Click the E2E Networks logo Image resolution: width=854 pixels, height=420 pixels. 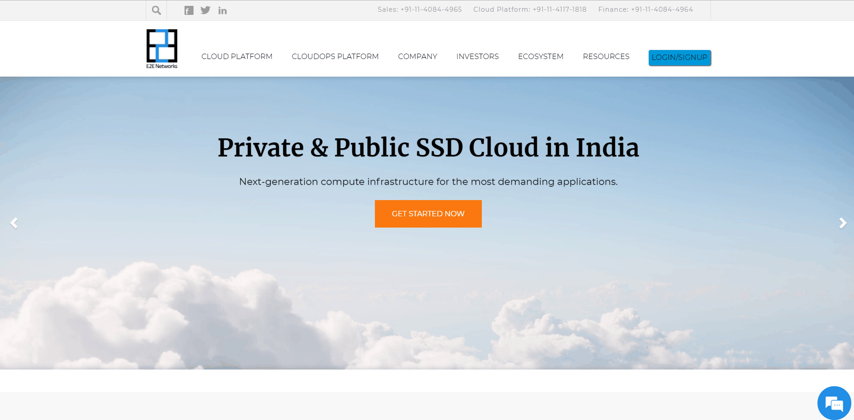coord(162,49)
